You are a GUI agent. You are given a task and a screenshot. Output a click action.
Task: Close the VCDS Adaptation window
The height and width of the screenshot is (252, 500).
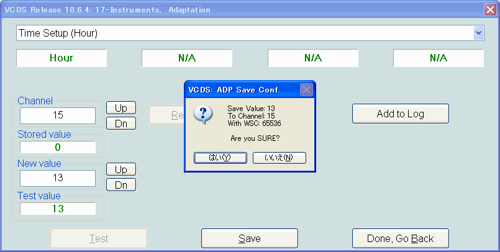490,10
